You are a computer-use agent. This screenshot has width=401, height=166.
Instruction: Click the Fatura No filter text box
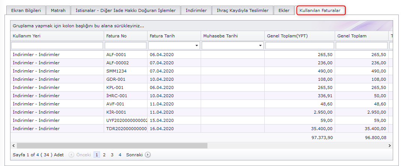[125, 46]
